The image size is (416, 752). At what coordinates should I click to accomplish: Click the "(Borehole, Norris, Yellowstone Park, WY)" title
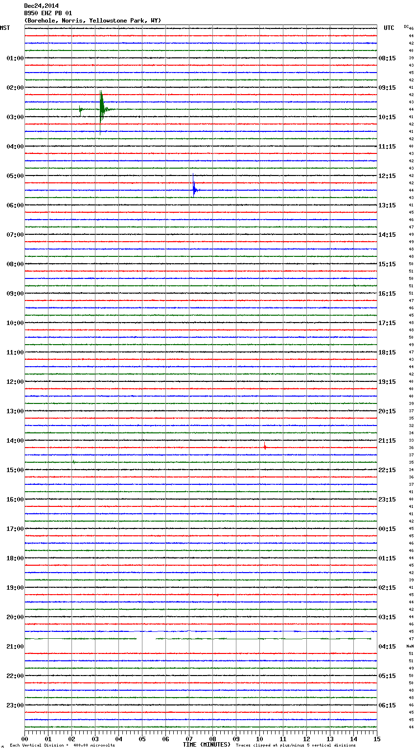pyautogui.click(x=92, y=21)
